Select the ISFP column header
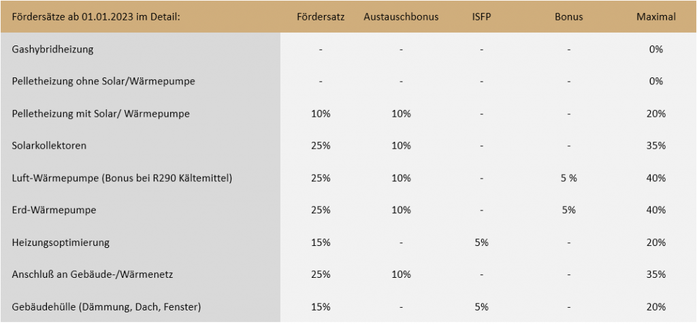 (481, 17)
